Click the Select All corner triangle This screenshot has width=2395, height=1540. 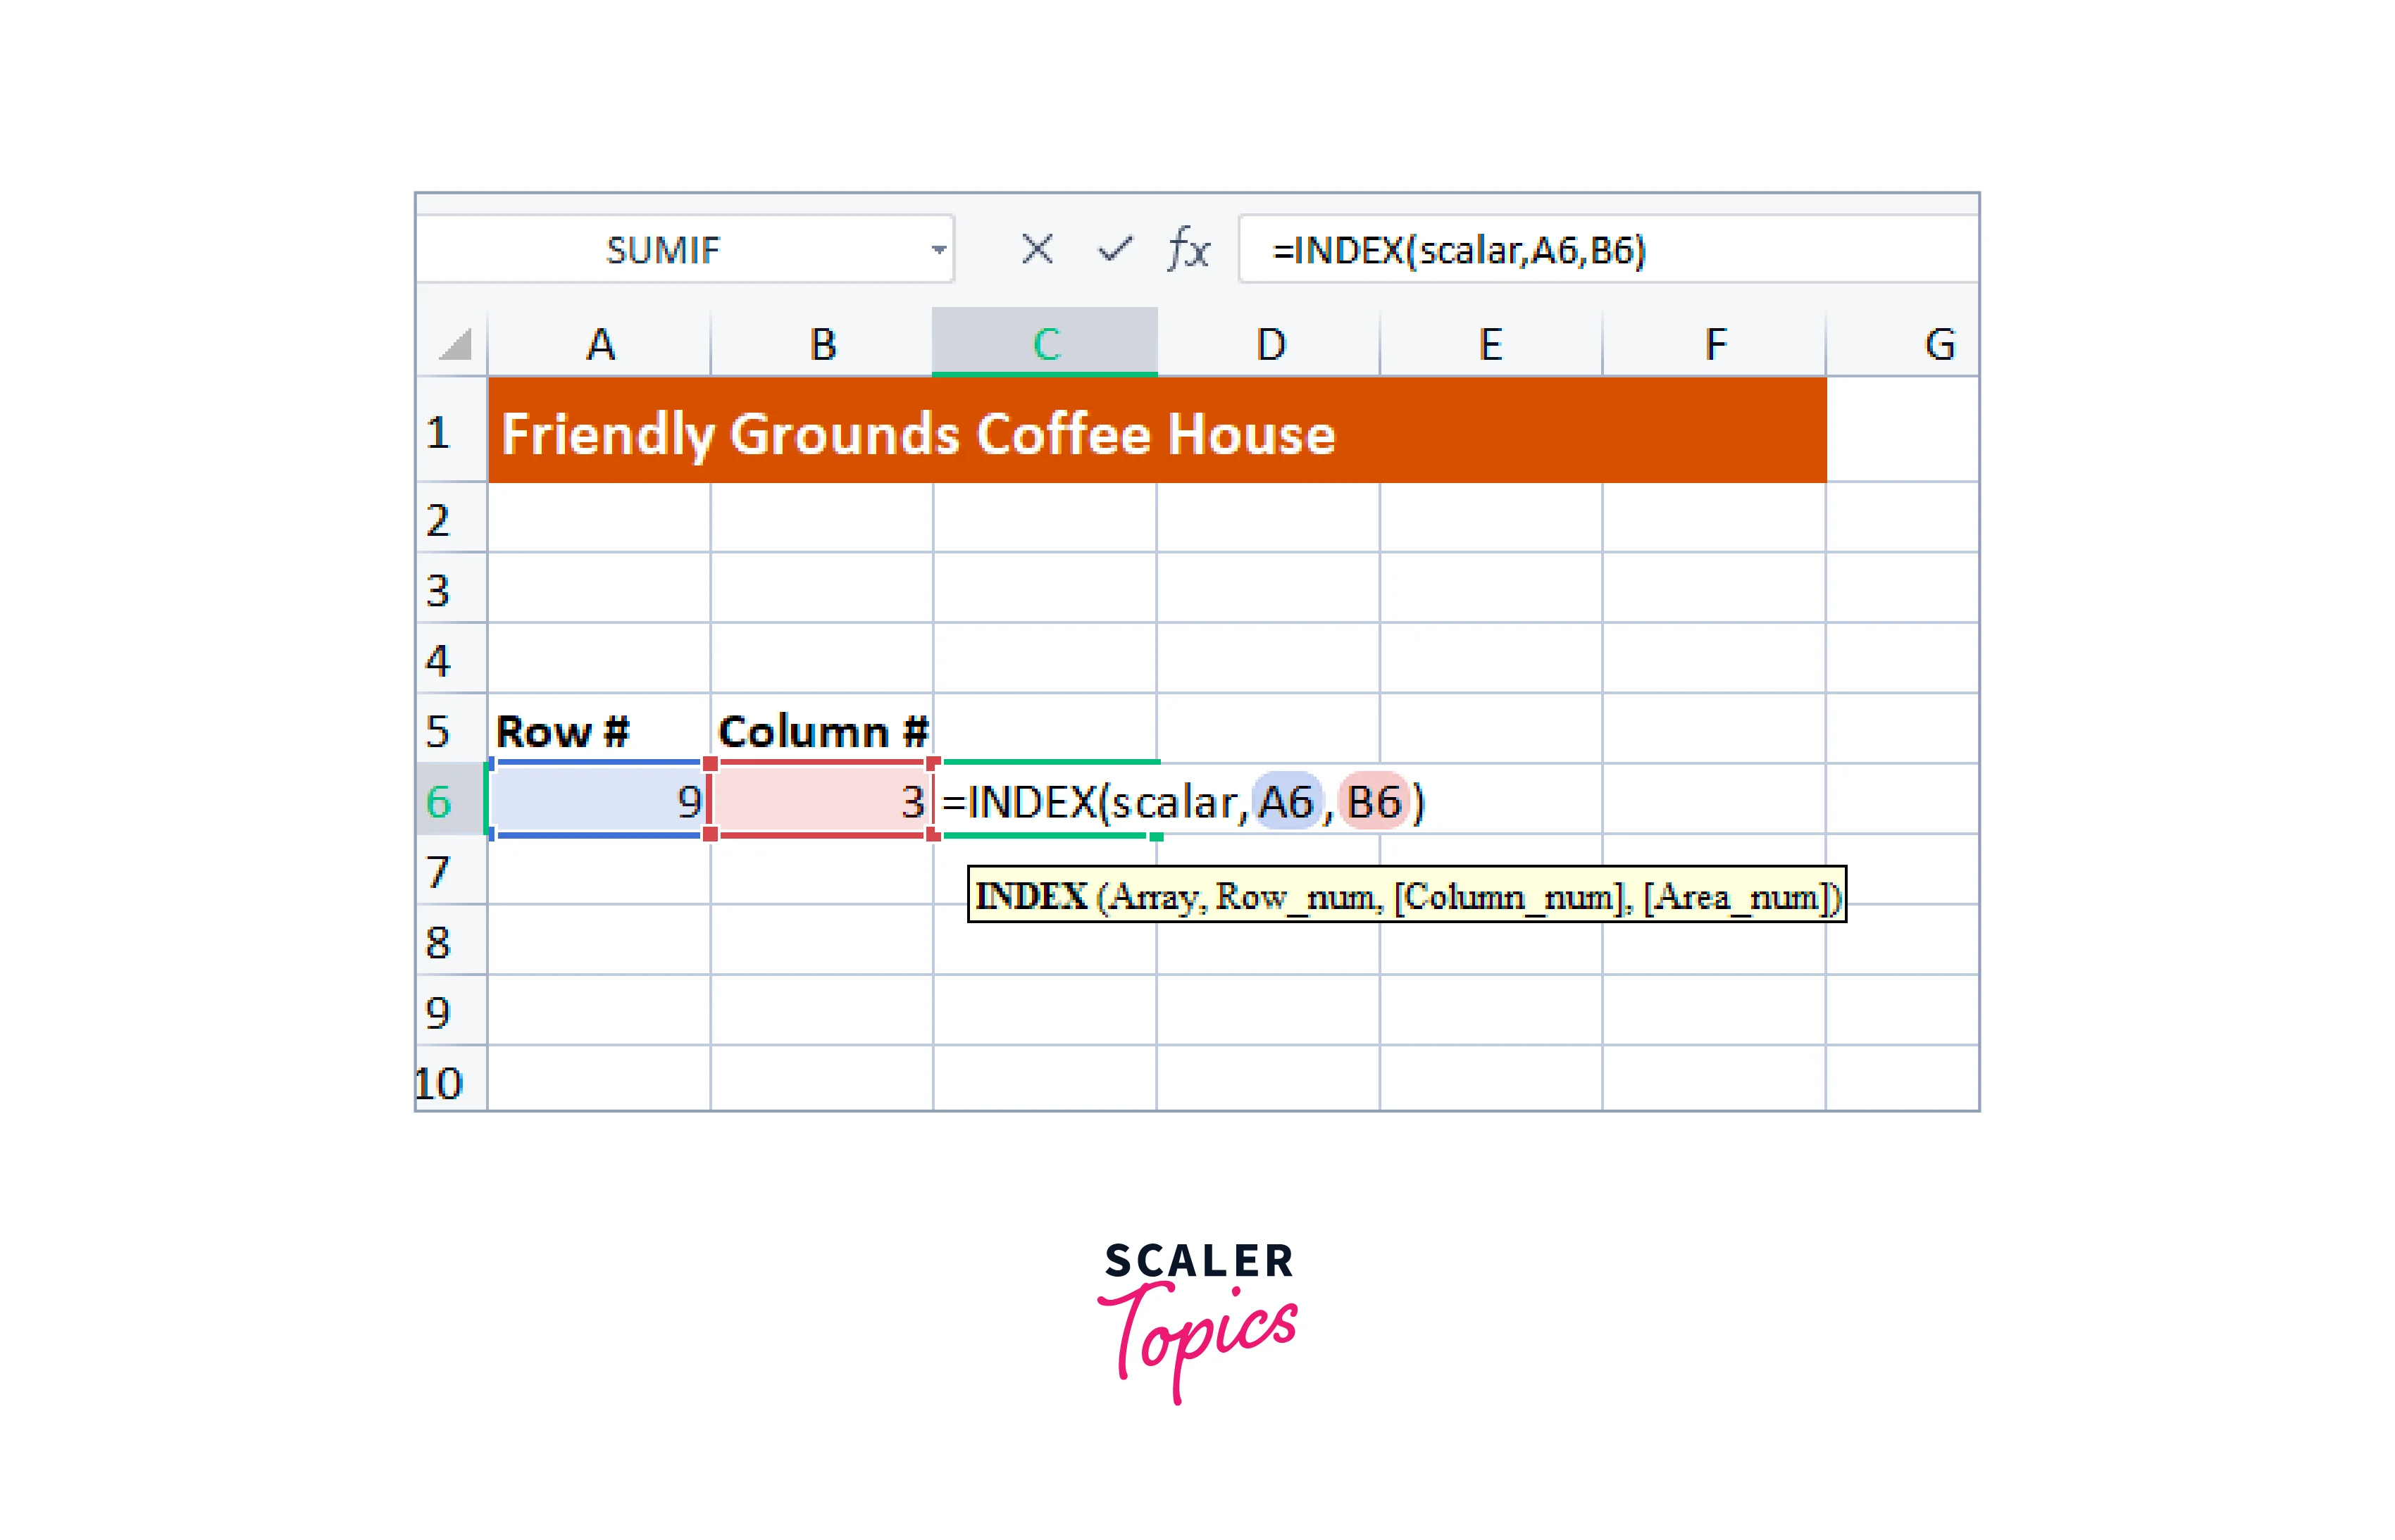tap(455, 345)
